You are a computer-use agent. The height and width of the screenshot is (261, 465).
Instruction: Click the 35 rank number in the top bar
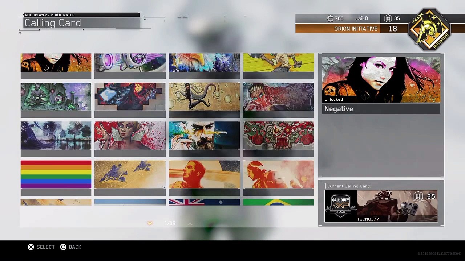point(397,18)
